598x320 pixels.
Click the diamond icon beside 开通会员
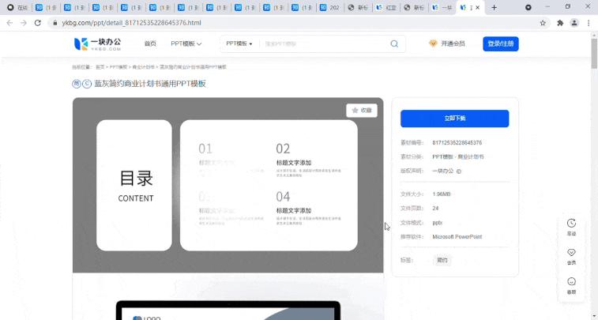click(x=433, y=43)
